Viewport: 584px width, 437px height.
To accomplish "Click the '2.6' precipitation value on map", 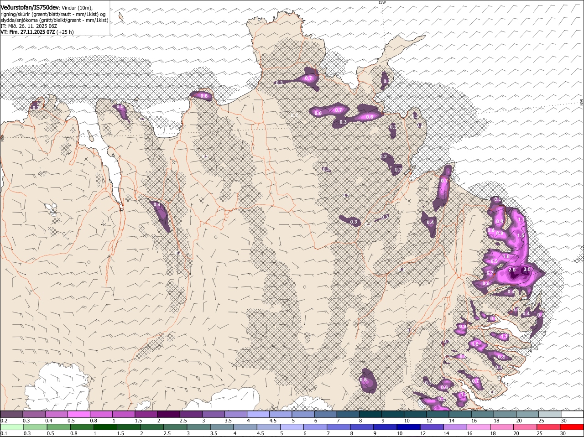I will (512, 270).
